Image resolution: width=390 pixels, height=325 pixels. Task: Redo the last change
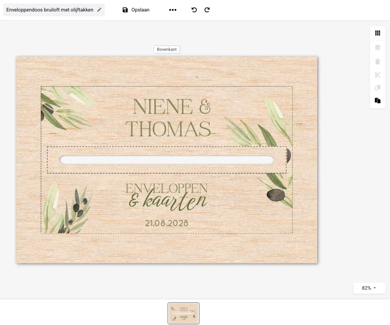tap(207, 10)
